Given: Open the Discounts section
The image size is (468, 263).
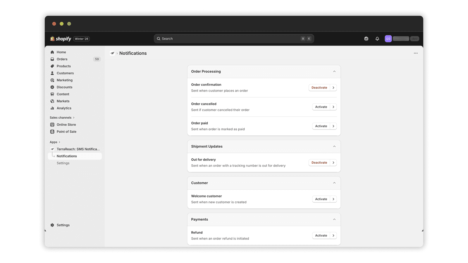Looking at the screenshot, I should pyautogui.click(x=64, y=87).
